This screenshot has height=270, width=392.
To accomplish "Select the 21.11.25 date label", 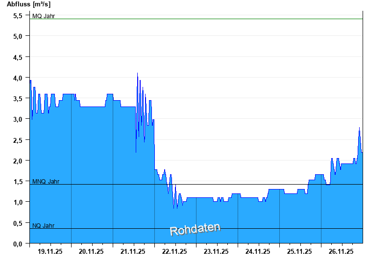I will click(133, 251).
